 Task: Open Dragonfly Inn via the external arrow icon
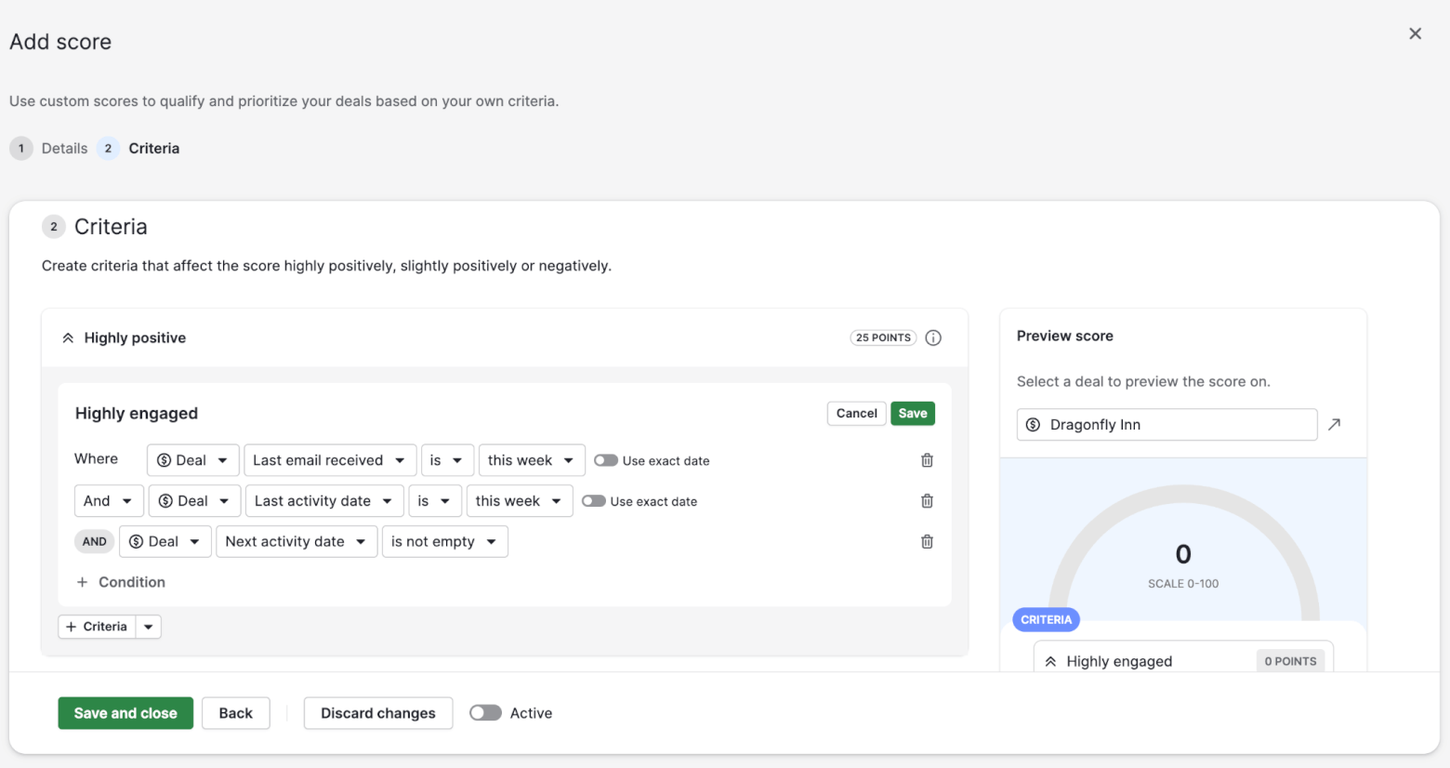pos(1335,424)
